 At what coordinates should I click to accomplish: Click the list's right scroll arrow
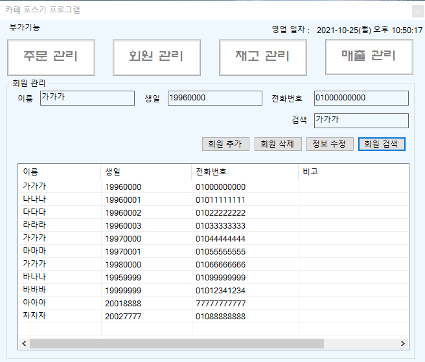(403, 344)
